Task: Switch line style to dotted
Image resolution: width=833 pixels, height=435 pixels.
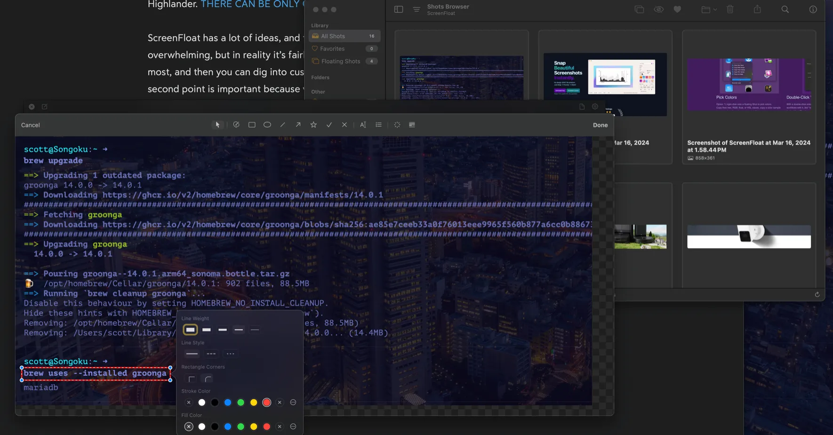Action: point(230,354)
